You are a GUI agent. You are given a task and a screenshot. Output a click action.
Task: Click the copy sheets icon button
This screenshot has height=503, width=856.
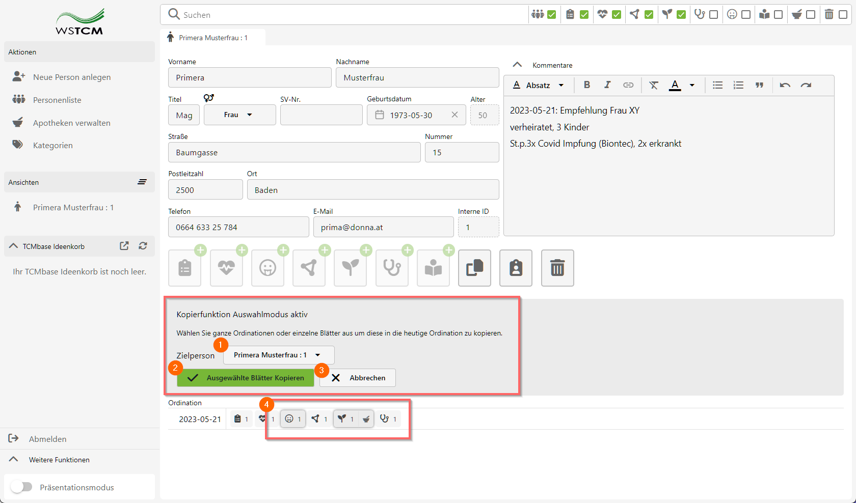coord(474,268)
